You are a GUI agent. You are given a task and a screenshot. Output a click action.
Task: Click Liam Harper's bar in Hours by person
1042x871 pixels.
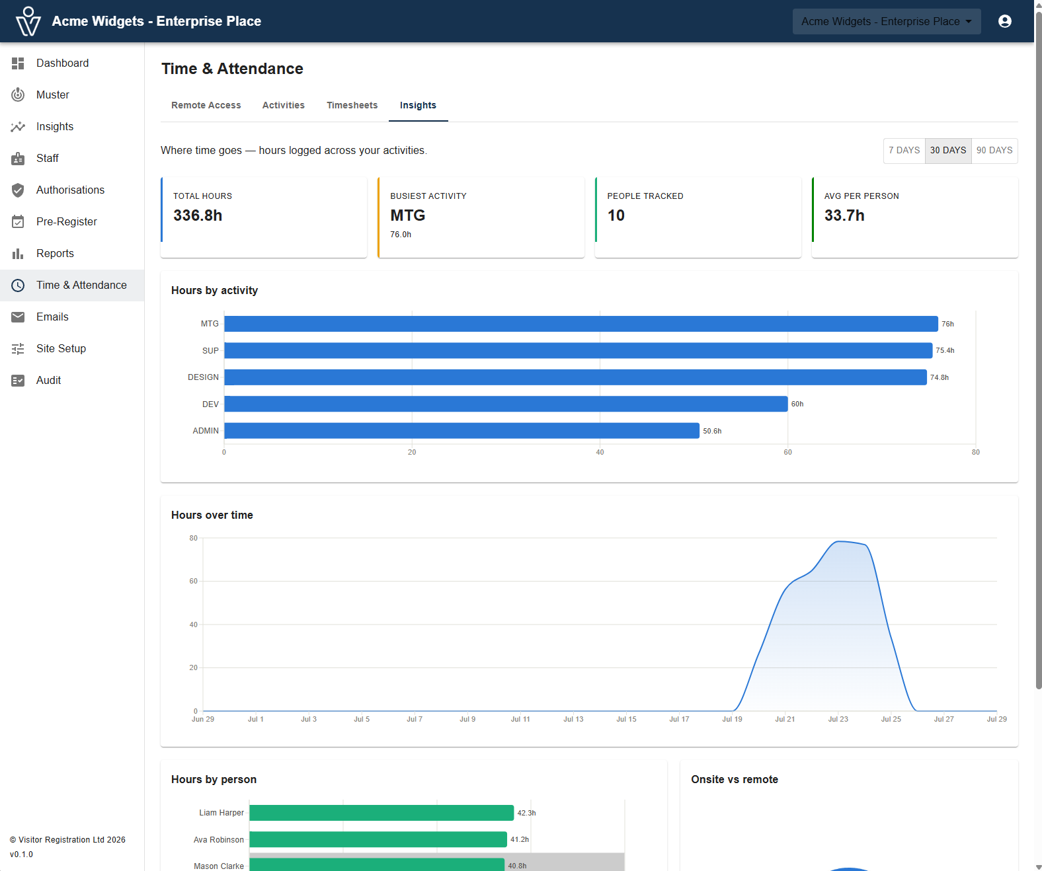pos(381,813)
